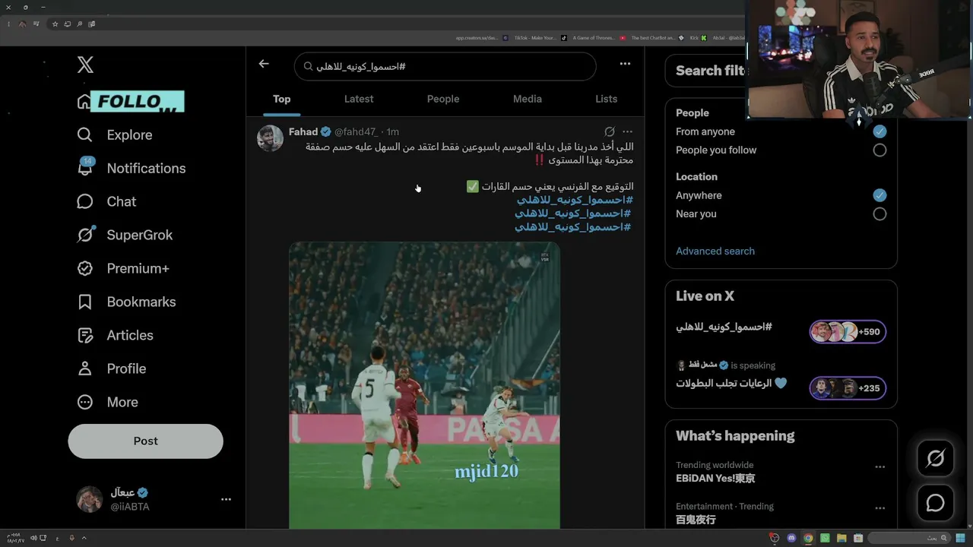This screenshot has height=547, width=973.
Task: Open Notifications with 14 unread badge
Action: (131, 168)
